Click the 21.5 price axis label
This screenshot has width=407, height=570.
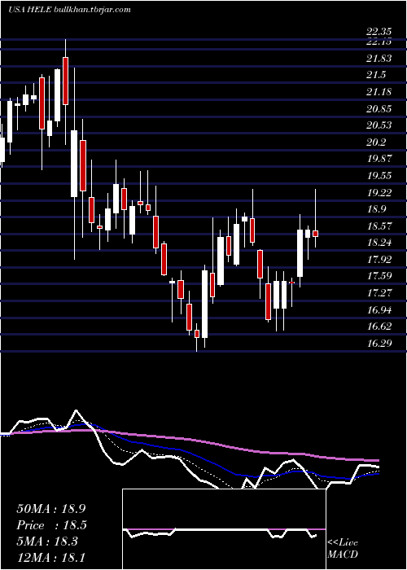(x=376, y=75)
